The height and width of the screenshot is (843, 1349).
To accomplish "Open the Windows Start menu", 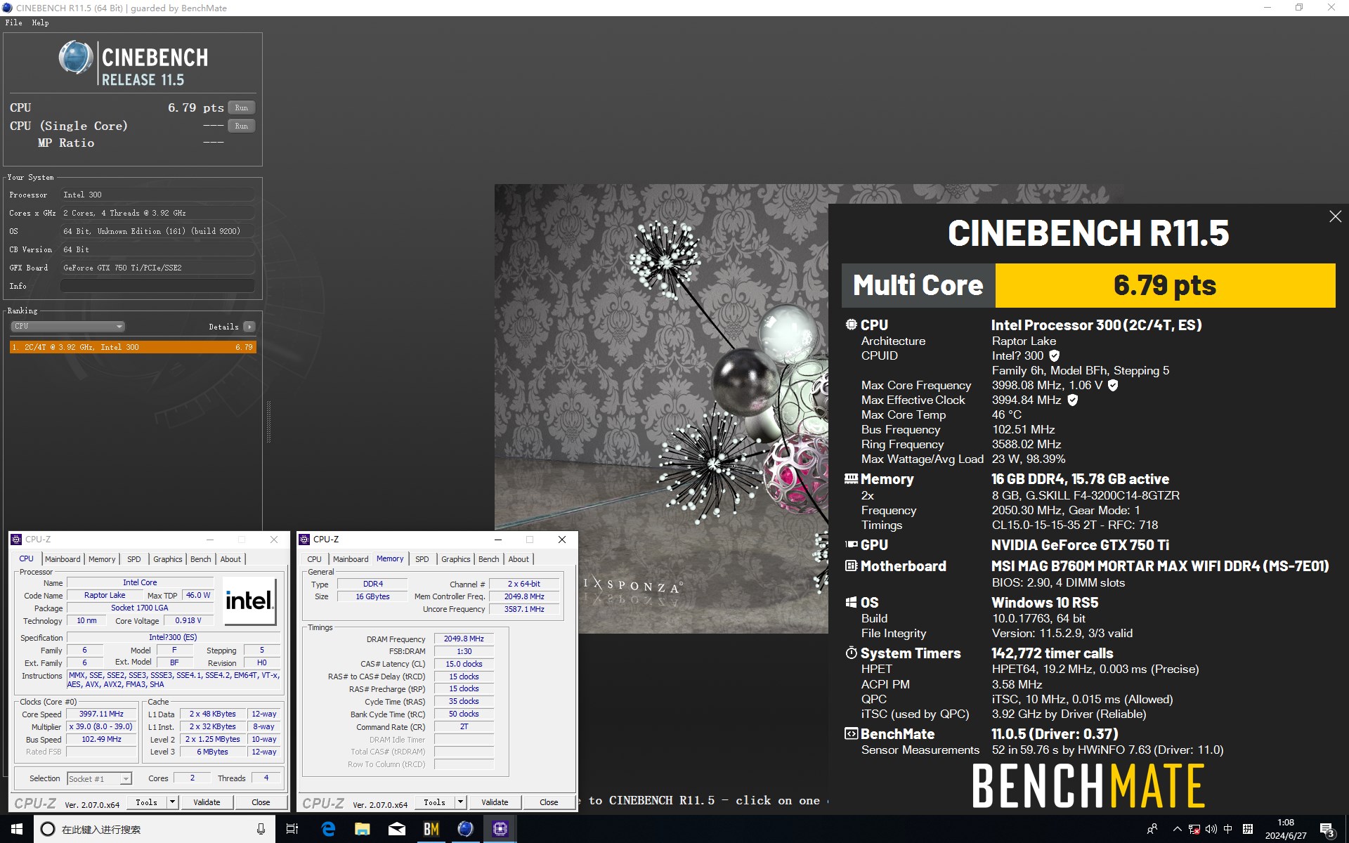I will [x=17, y=829].
